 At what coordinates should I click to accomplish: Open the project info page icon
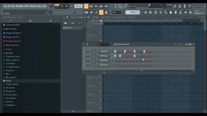(171, 12)
